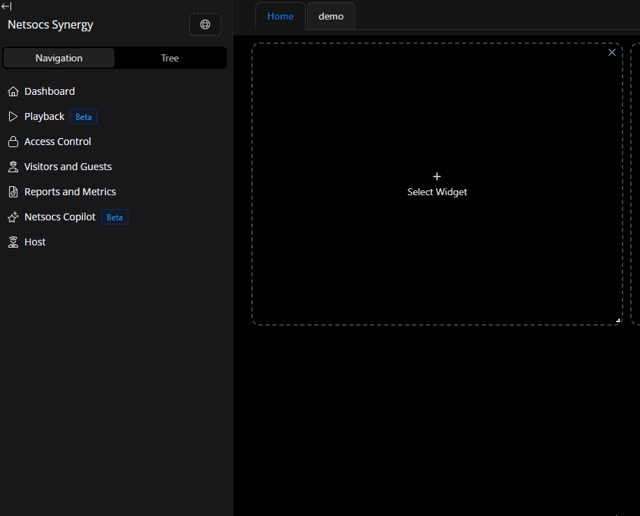Remove the empty widget with the X
640x516 pixels.
point(612,52)
